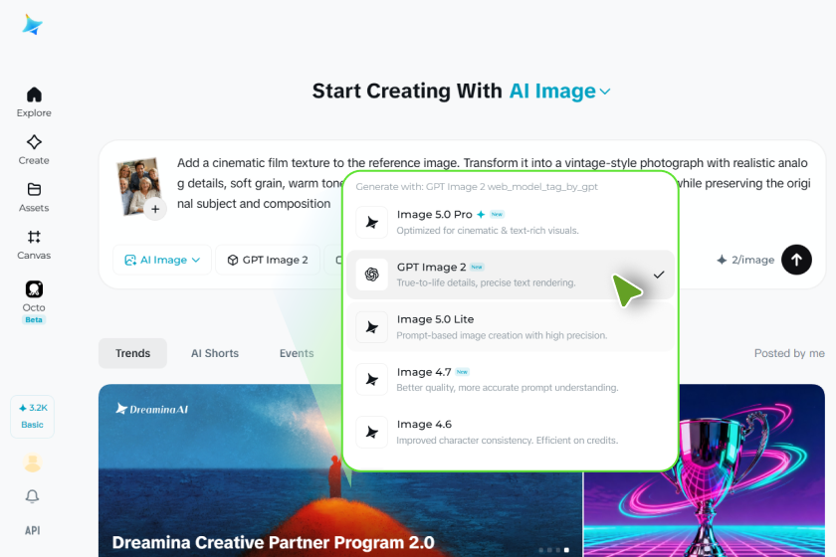Click the active banner carousel dot

pyautogui.click(x=566, y=549)
